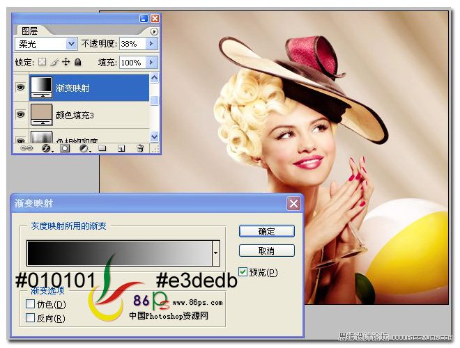Toggle lock all padlock icon

point(78,62)
